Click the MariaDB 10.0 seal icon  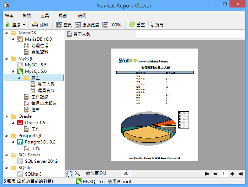coord(20,39)
